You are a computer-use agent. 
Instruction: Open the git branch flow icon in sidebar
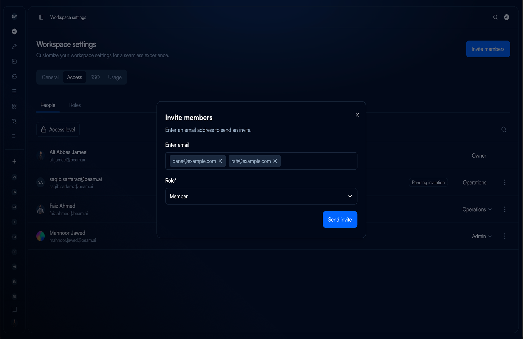tap(14, 121)
